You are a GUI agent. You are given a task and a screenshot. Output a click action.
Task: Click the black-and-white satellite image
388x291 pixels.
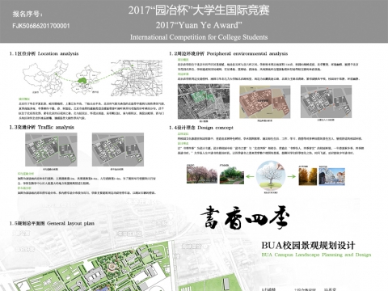point(204,102)
